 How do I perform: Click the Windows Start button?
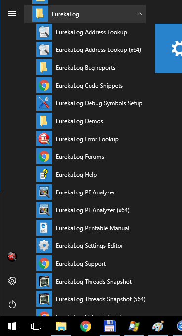pyautogui.click(x=12, y=326)
